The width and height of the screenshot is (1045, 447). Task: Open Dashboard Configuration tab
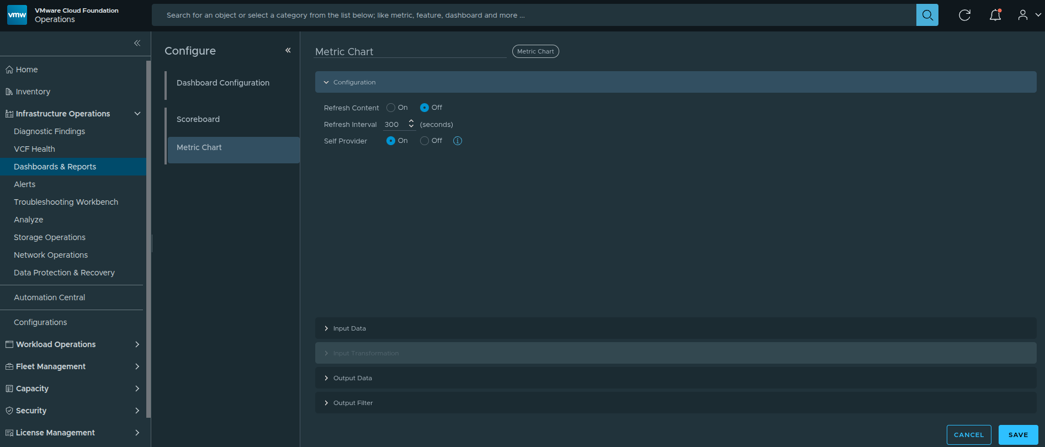(x=223, y=83)
